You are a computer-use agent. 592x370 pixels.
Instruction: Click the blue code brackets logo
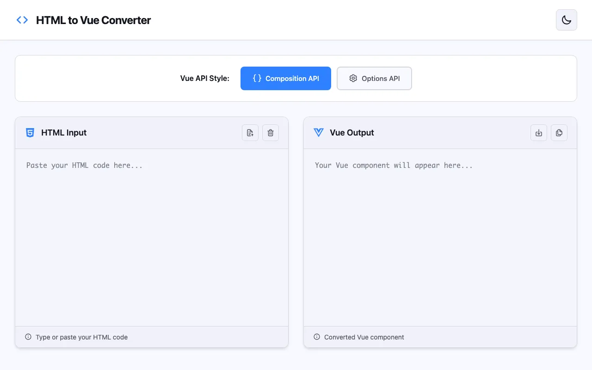pyautogui.click(x=22, y=20)
